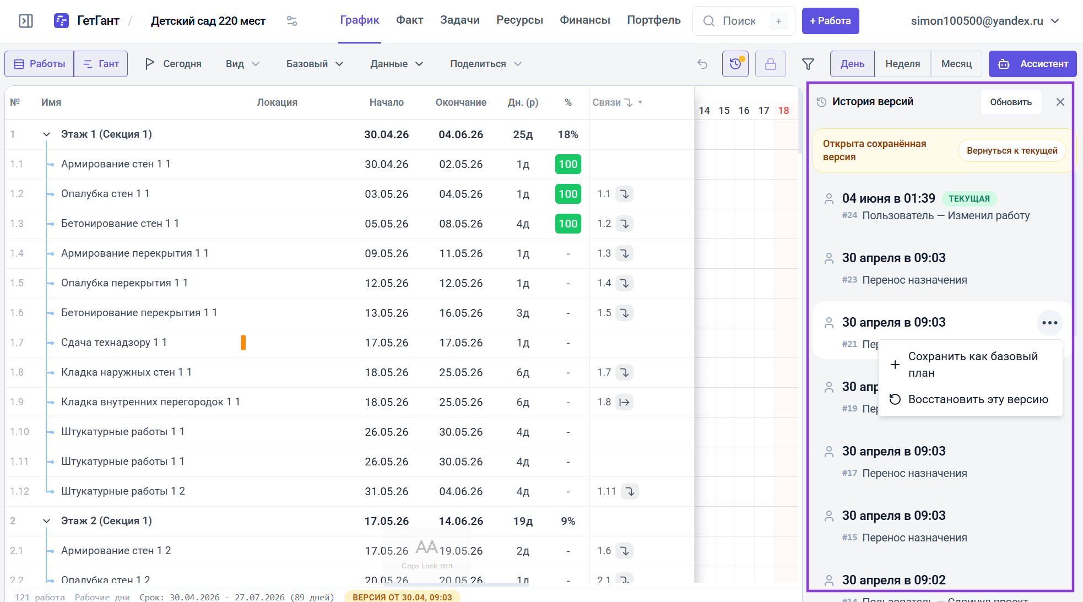Open project settings sliders icon
This screenshot has height=602, width=1083.
point(292,21)
